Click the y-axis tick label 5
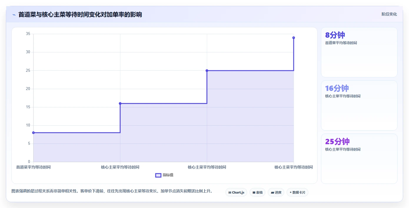 coord(29,144)
